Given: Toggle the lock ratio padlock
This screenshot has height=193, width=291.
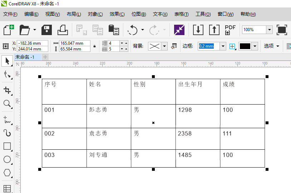Looking at the screenshot, I should point(94,46).
